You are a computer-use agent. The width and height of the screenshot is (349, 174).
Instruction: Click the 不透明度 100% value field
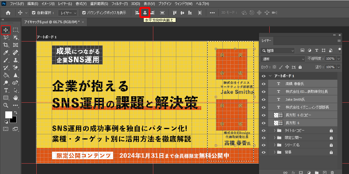[x=330, y=59]
